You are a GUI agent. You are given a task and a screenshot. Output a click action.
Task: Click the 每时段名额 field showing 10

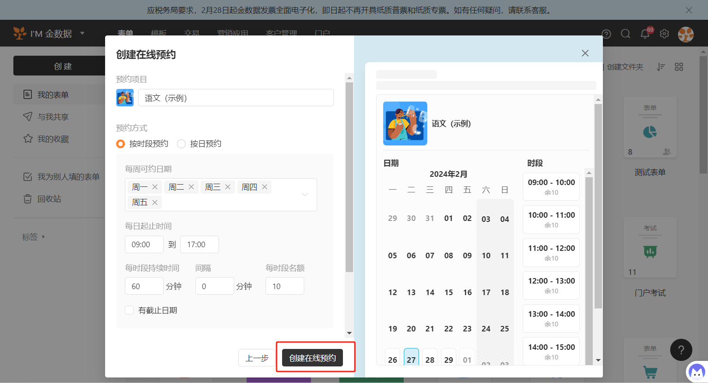pyautogui.click(x=285, y=286)
